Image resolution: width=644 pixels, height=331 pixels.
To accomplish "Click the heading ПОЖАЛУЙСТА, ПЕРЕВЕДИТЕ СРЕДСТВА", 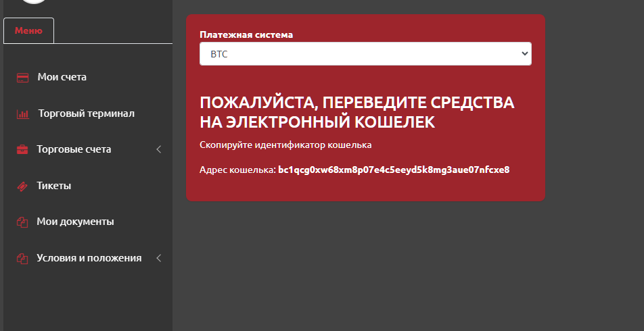I will tap(357, 103).
